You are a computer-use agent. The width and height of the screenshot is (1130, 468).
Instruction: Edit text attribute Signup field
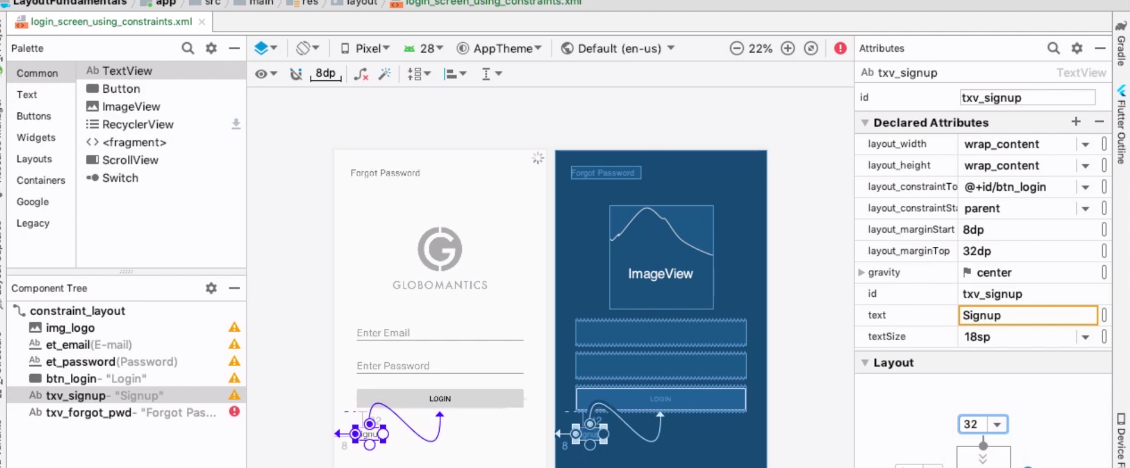[x=1028, y=315]
